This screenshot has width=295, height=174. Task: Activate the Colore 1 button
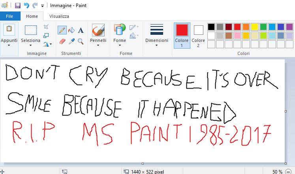[182, 36]
